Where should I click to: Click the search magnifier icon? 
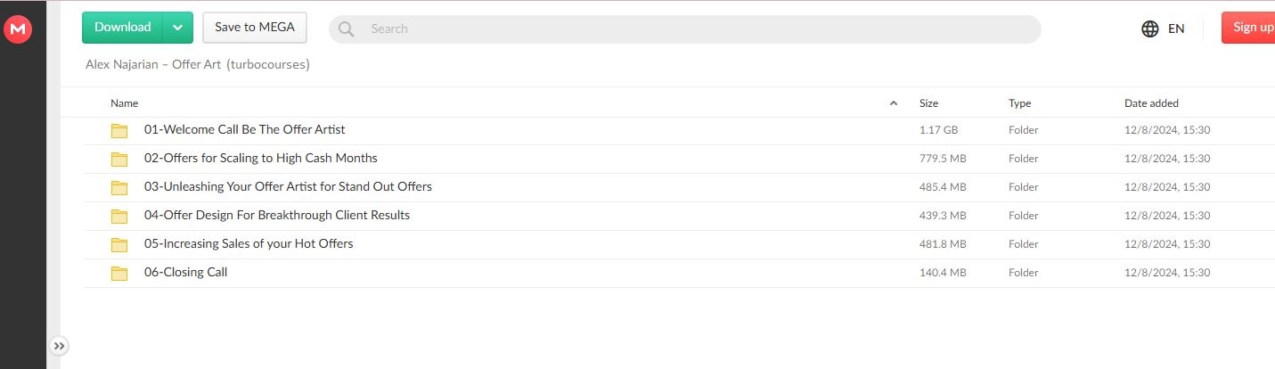[347, 29]
